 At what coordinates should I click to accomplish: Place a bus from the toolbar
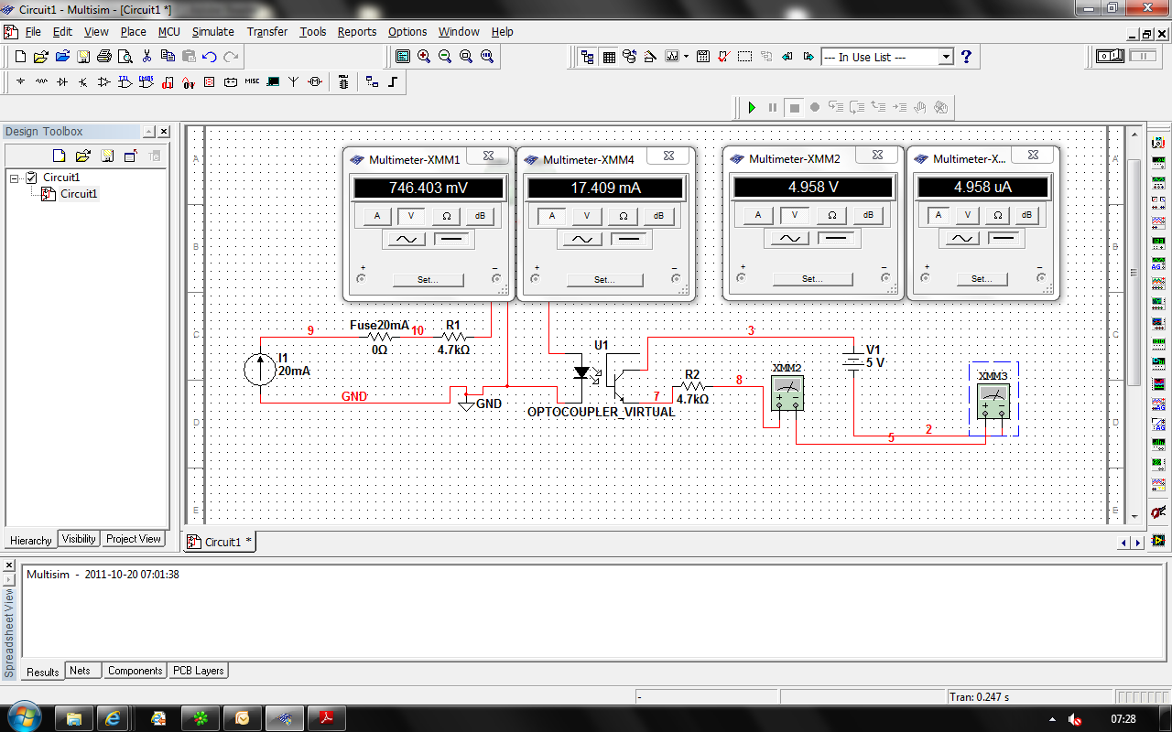pos(393,81)
